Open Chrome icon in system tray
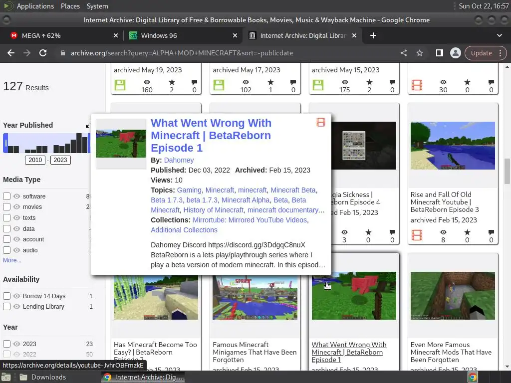The width and height of the screenshot is (511, 383). [x=473, y=377]
